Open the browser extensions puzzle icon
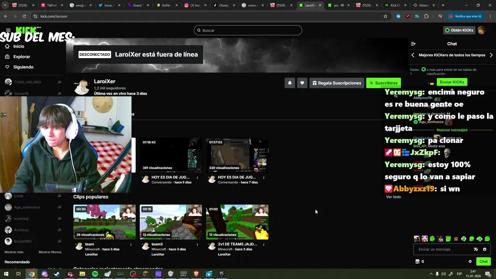This screenshot has height=279, width=496. click(426, 16)
